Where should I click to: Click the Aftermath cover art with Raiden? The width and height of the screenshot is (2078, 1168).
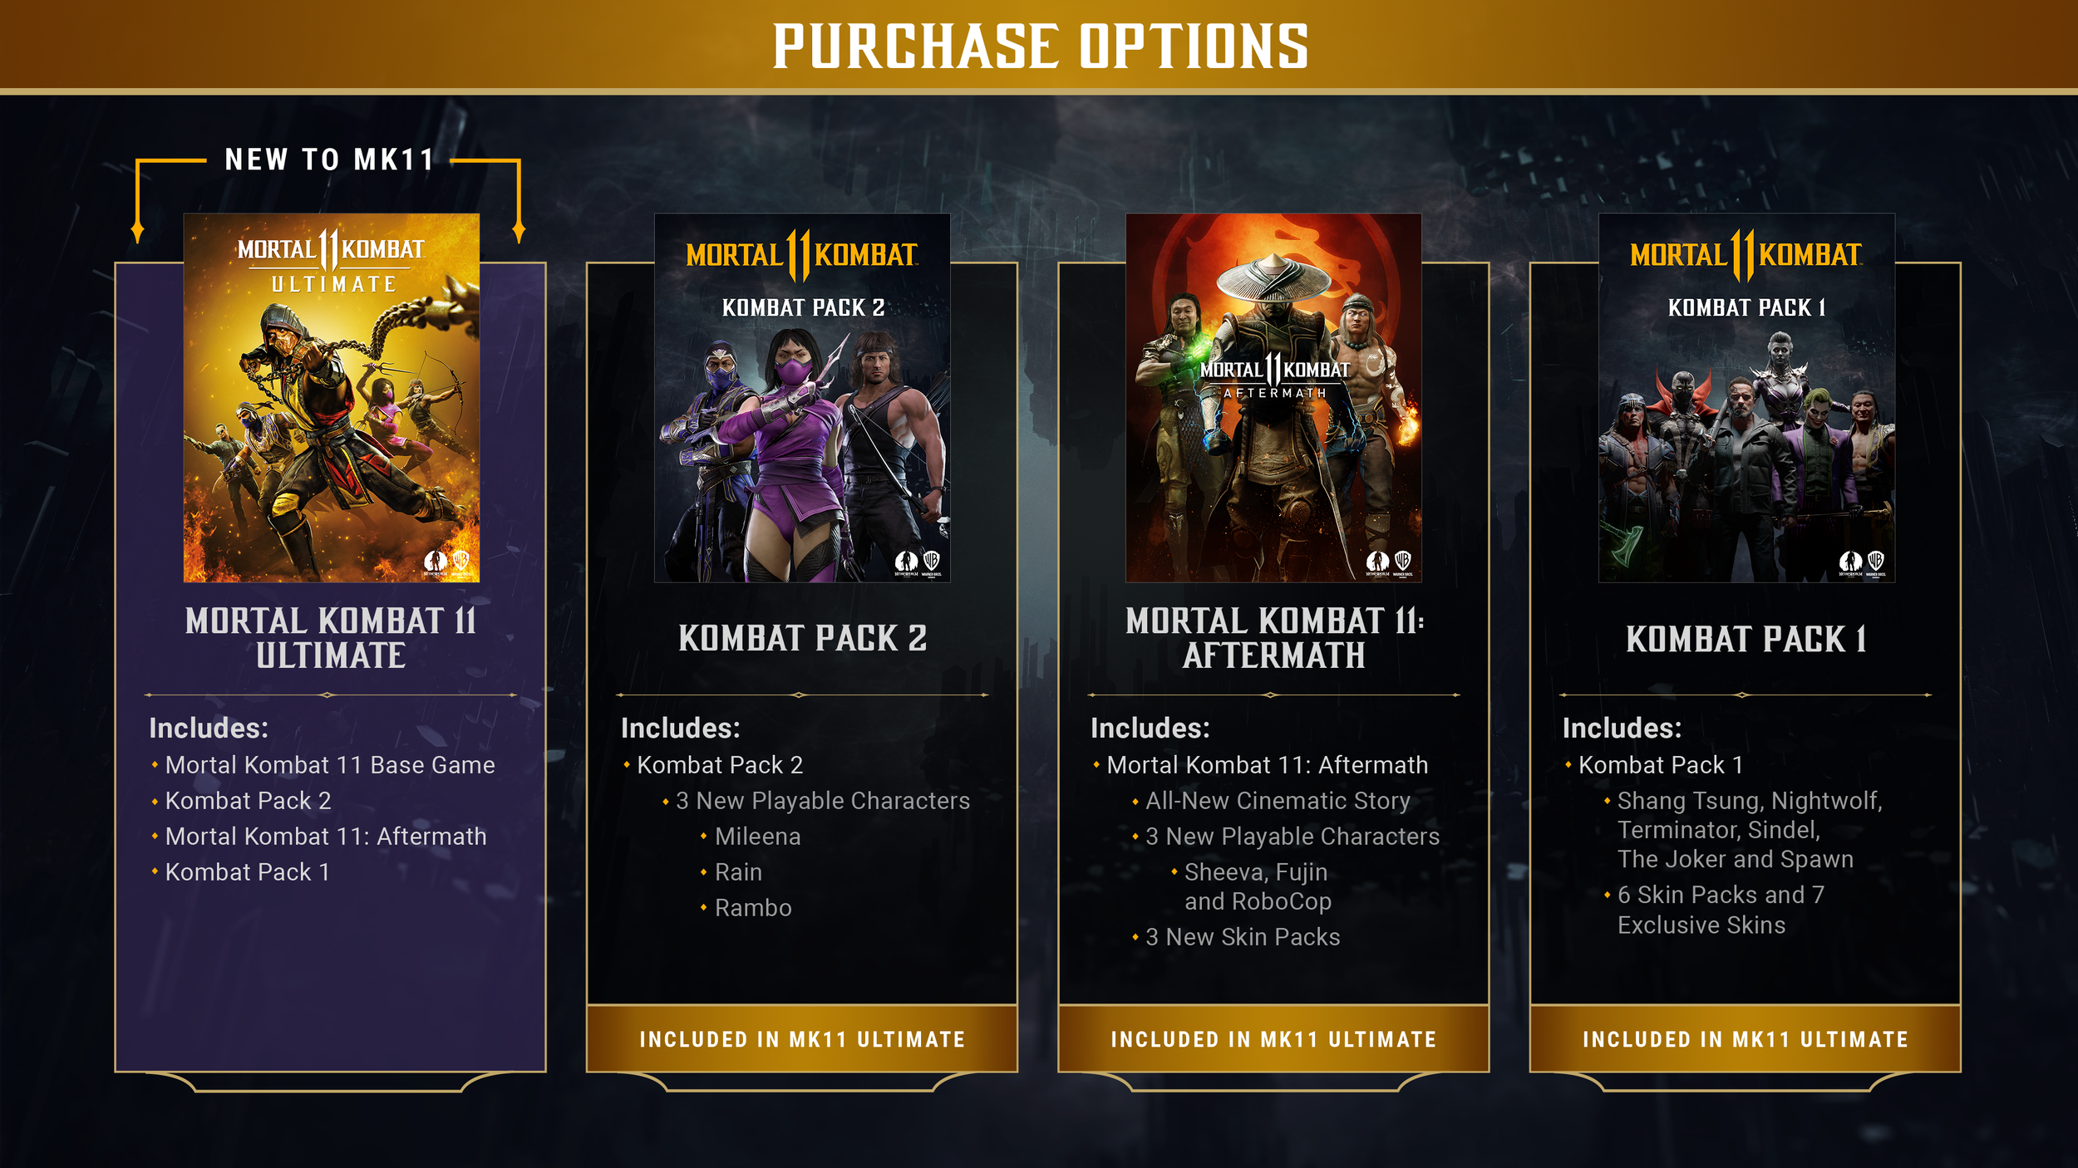pos(1273,398)
